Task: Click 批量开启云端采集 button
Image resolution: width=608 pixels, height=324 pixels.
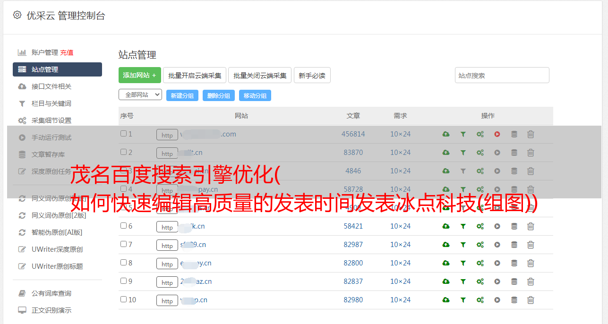Action: [x=195, y=75]
